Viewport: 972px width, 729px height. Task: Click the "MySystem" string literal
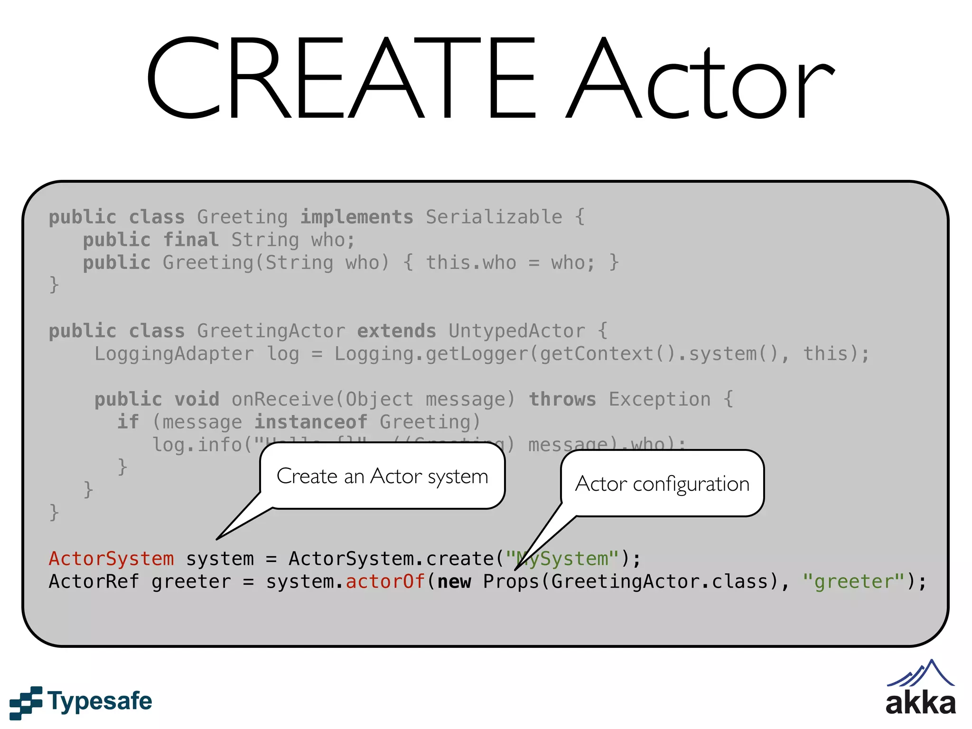562,559
